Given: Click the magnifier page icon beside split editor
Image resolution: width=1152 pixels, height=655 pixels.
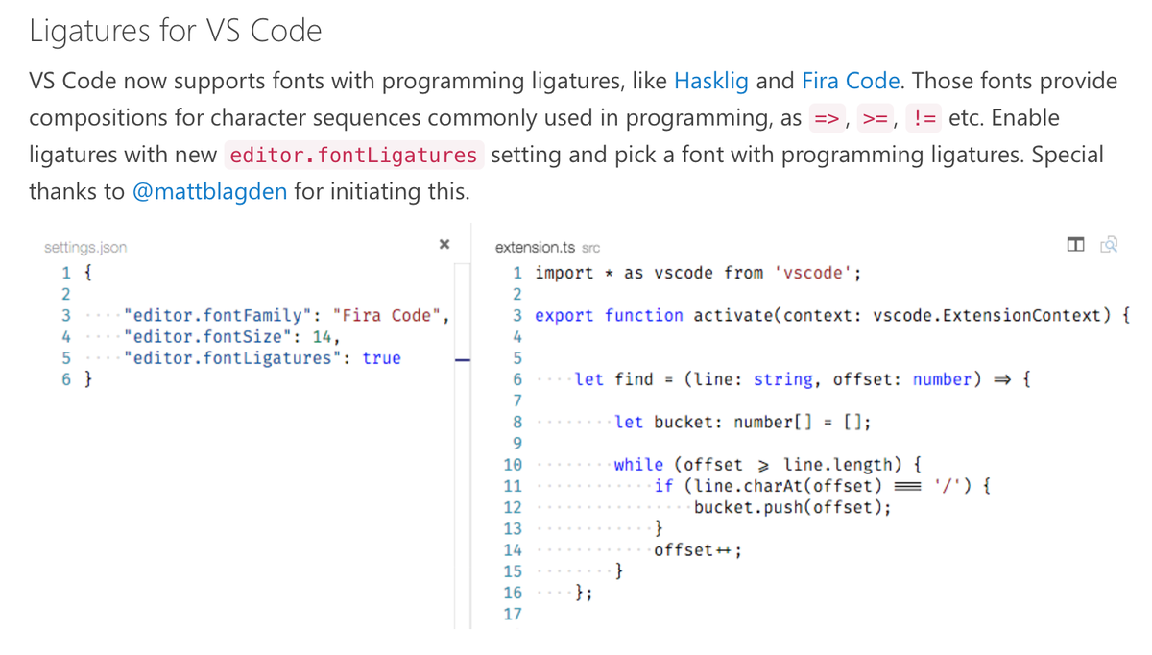Looking at the screenshot, I should pos(1109,244).
